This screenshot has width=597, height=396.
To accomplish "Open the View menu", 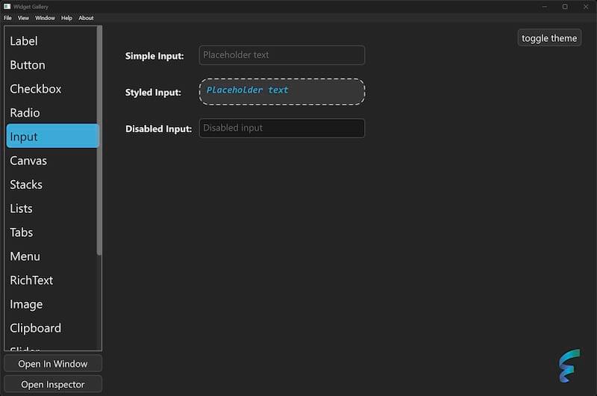I will (23, 18).
